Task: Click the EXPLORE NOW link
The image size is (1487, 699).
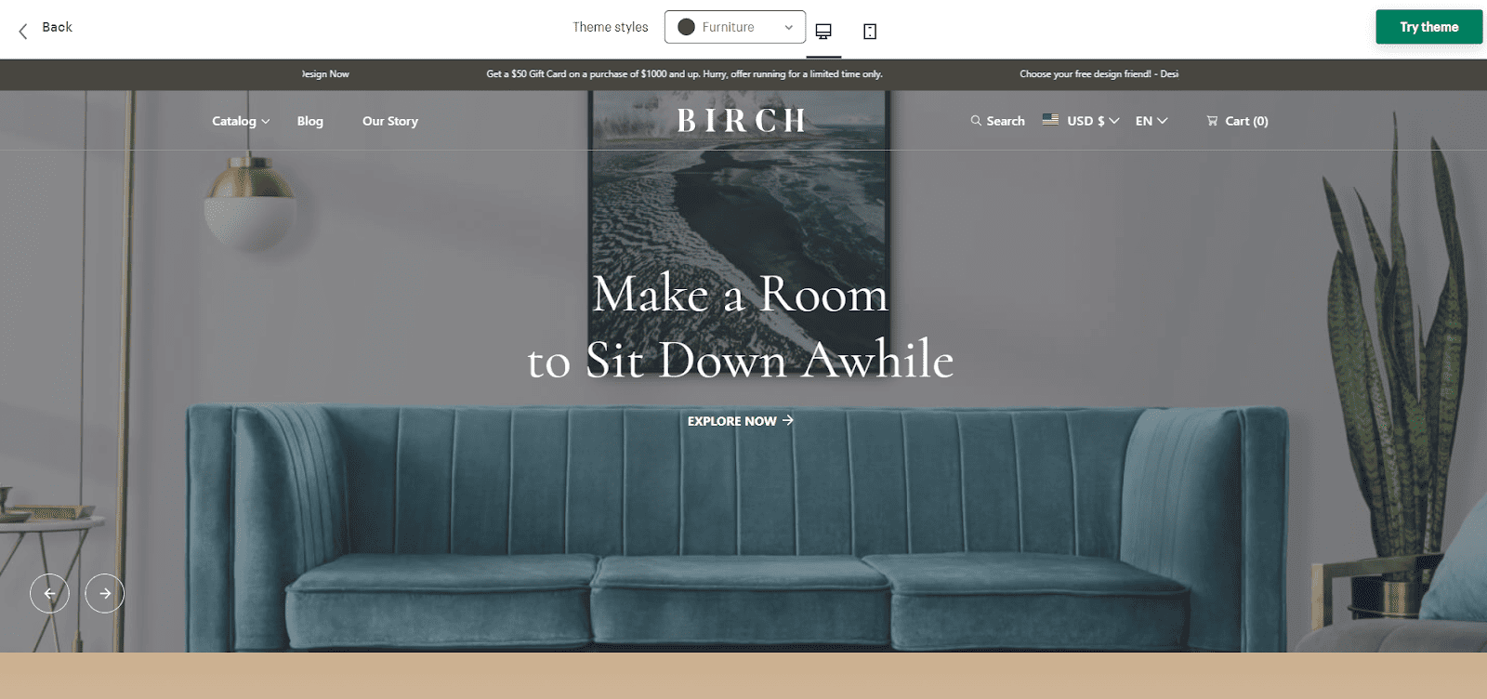Action: tap(741, 421)
